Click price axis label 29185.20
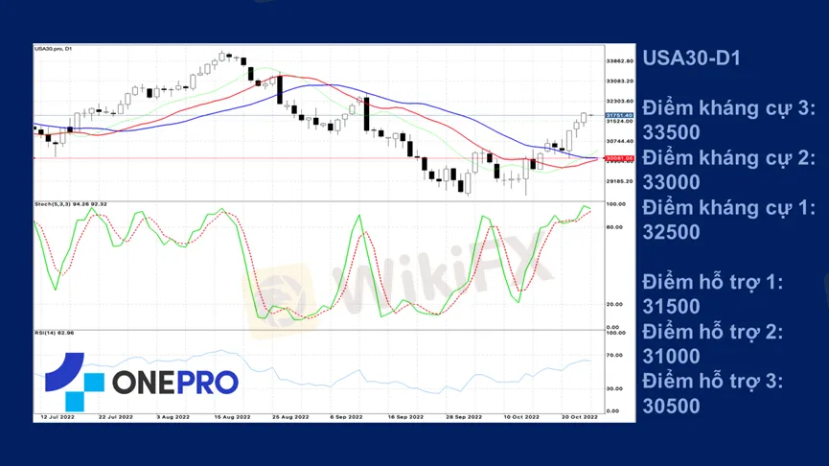This screenshot has width=829, height=466. 620,181
